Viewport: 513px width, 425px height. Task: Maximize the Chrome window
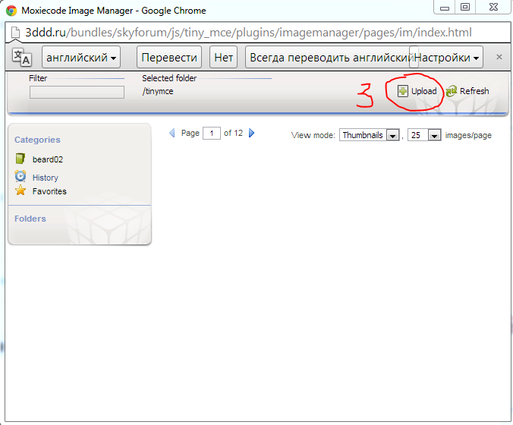pos(465,7)
